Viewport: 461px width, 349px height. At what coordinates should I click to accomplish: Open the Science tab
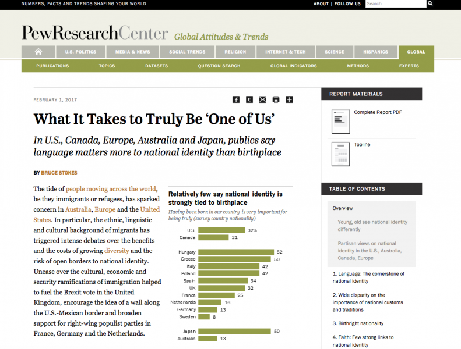pos(335,52)
